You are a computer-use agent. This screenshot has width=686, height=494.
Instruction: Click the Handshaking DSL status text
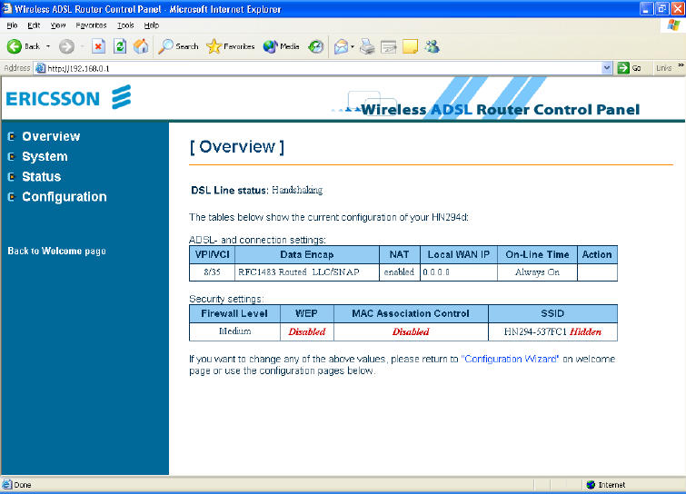click(297, 190)
